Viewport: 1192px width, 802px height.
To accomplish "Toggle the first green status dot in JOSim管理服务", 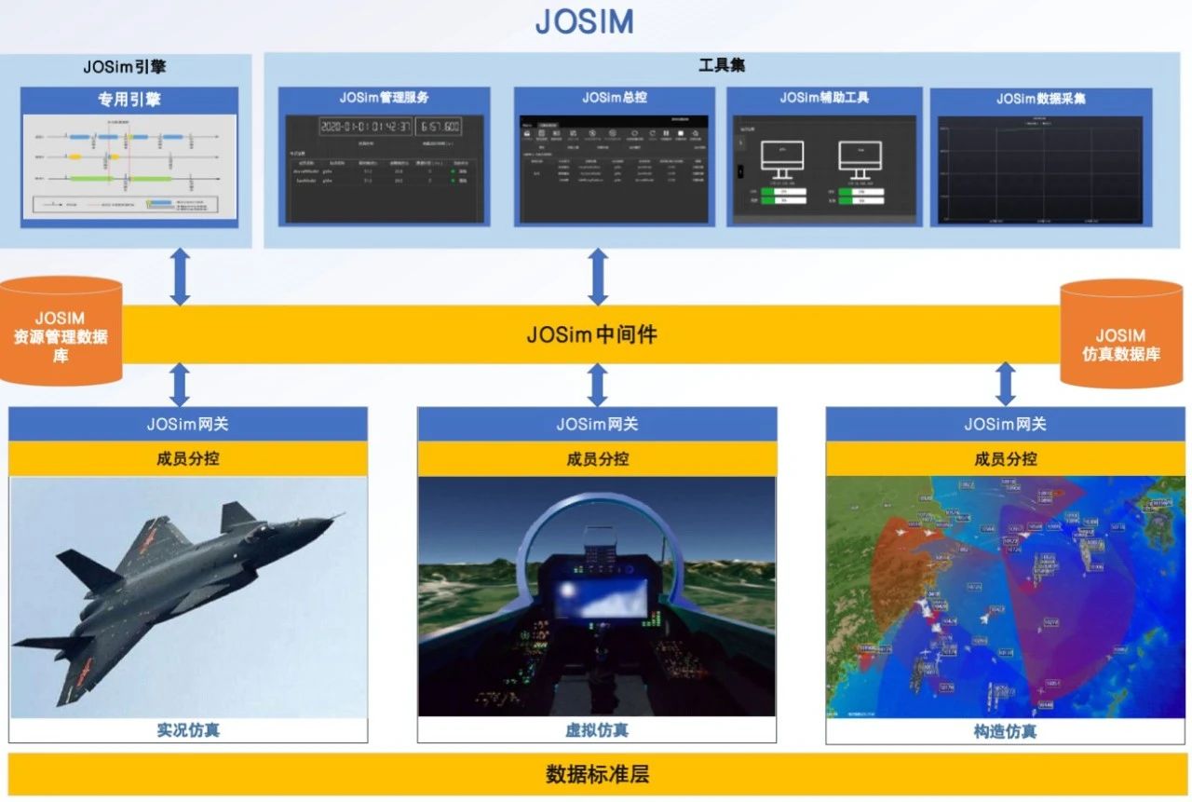I will click(452, 170).
